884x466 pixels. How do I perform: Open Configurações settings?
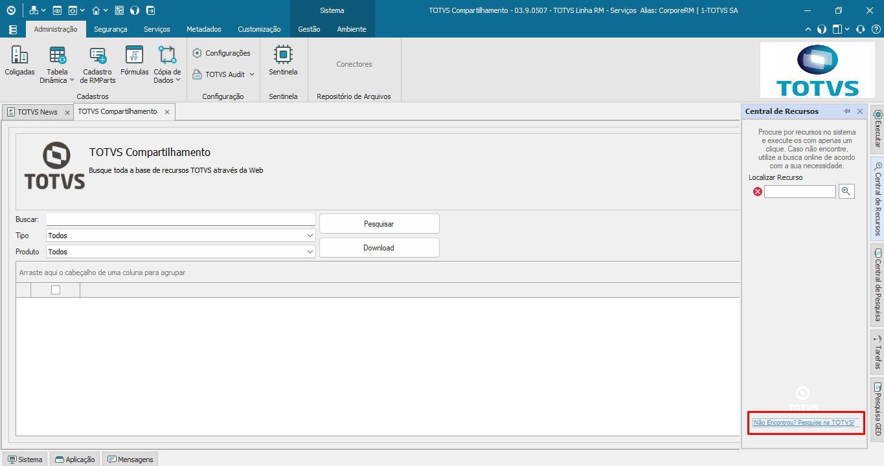[x=221, y=53]
